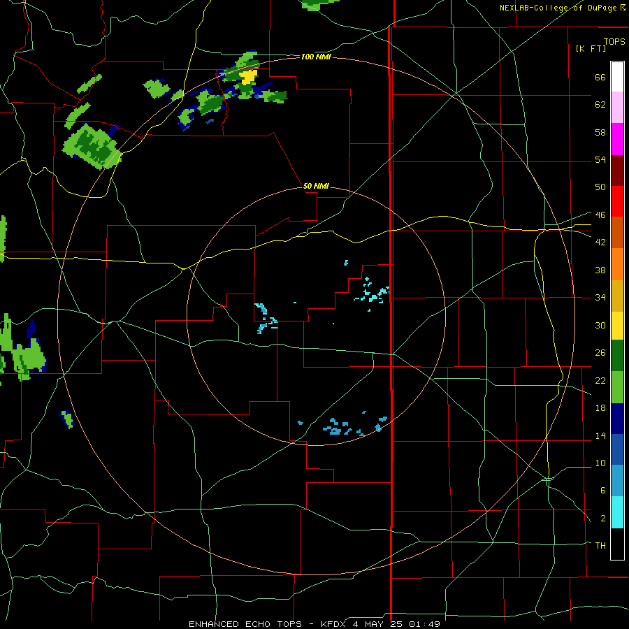The height and width of the screenshot is (629, 629).
Task: Click the "TH" legend label
Action: pos(600,546)
